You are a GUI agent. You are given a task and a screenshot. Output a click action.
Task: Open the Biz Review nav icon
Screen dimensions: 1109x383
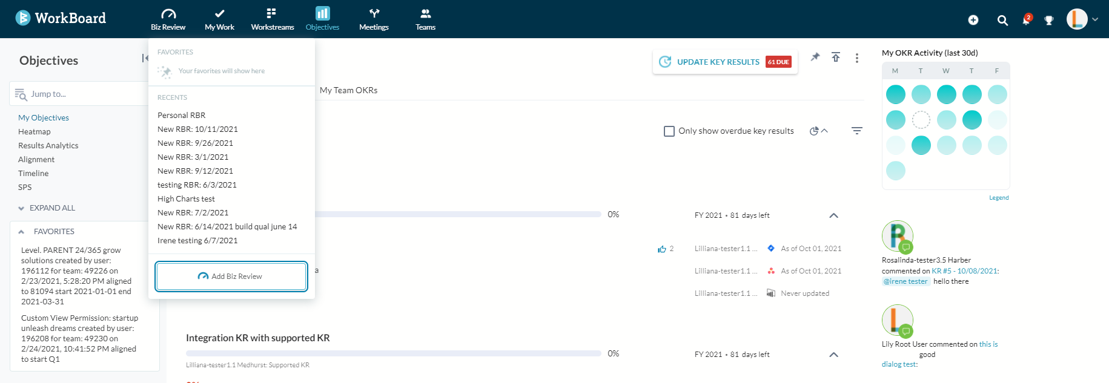[168, 13]
